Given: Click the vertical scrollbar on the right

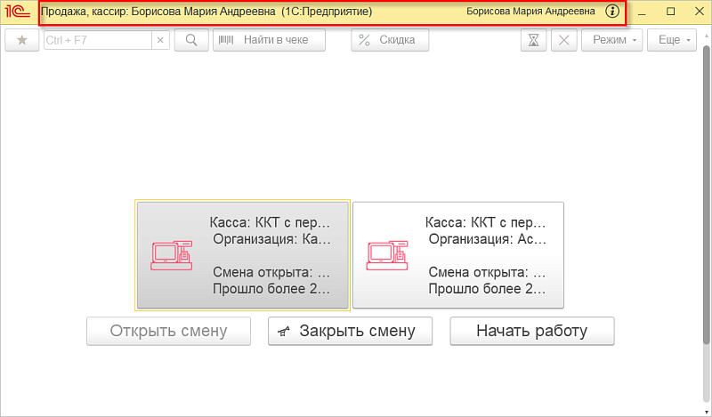Looking at the screenshot, I should pos(707,195).
